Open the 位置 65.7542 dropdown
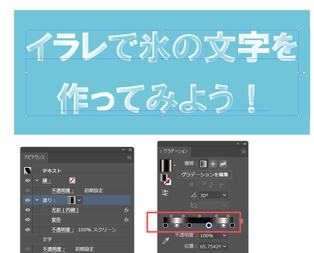Image resolution: width=314 pixels, height=253 pixels. tap(225, 246)
